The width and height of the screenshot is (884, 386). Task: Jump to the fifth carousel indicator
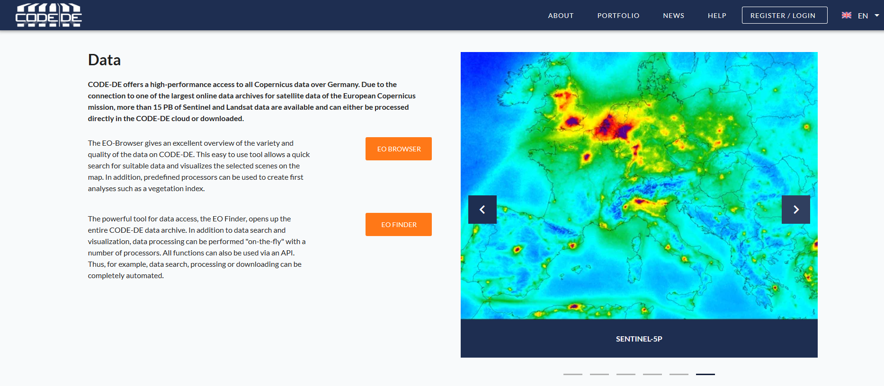point(679,374)
